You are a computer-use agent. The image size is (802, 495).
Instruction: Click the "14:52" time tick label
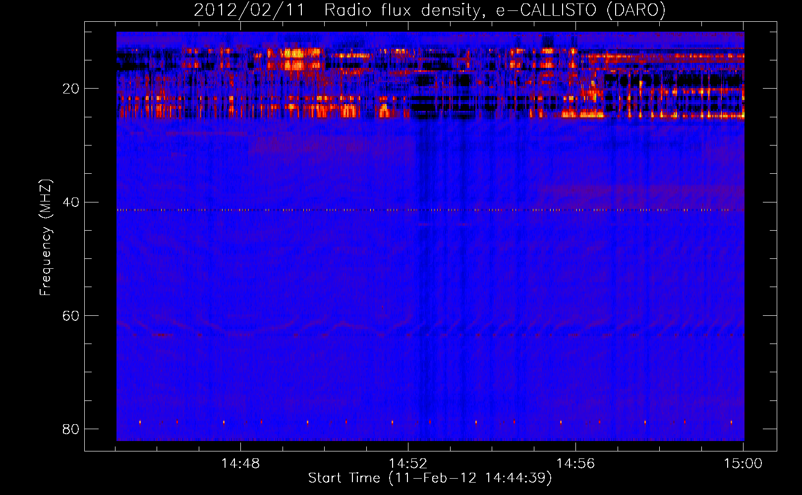408,464
